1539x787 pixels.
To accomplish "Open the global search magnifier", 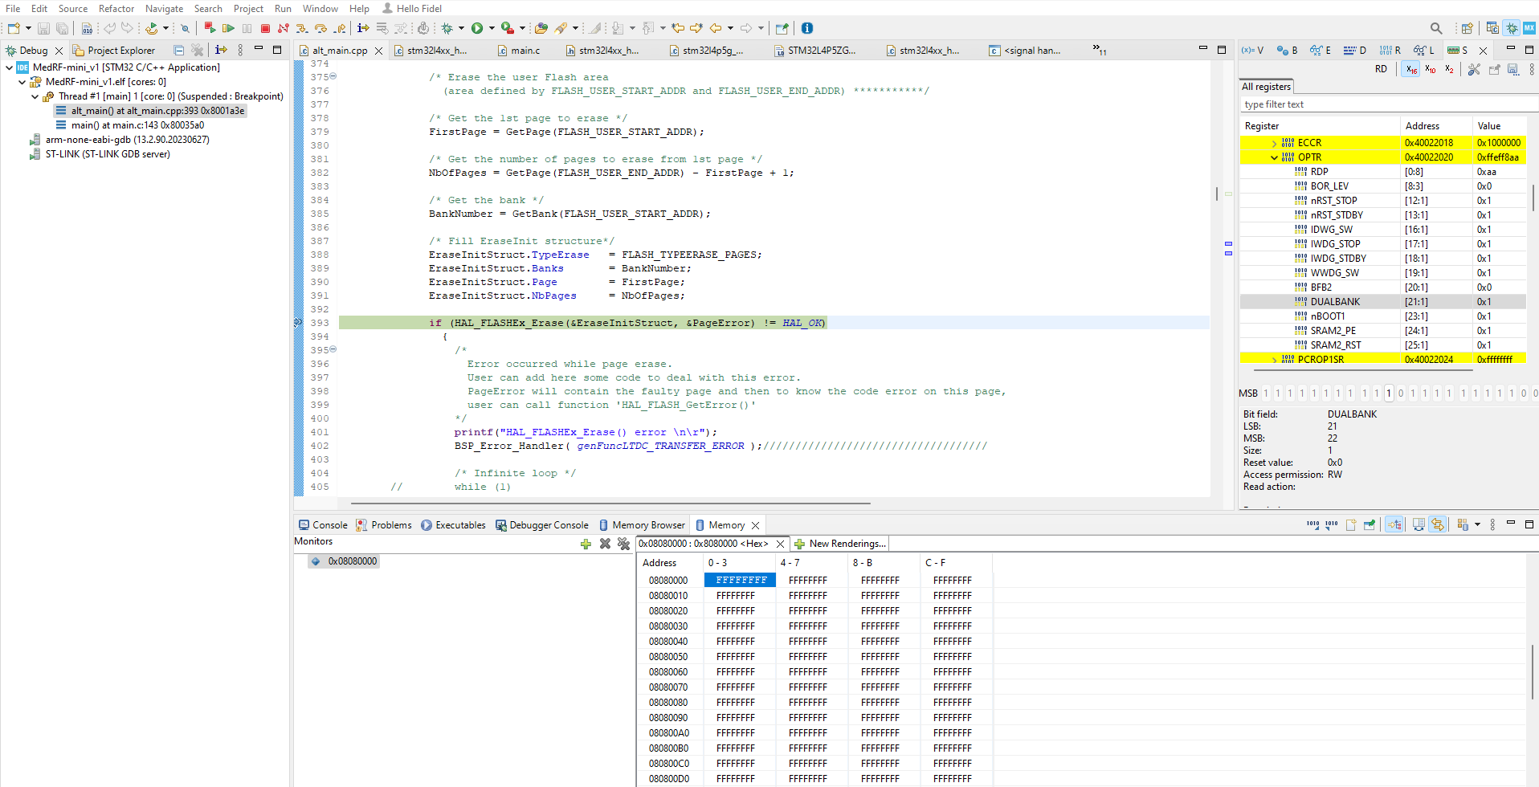I will click(1436, 27).
